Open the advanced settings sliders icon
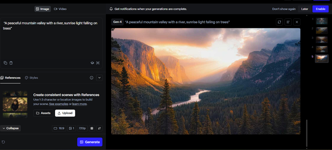Image resolution: width=332 pixels, height=150 pixels. [99, 128]
